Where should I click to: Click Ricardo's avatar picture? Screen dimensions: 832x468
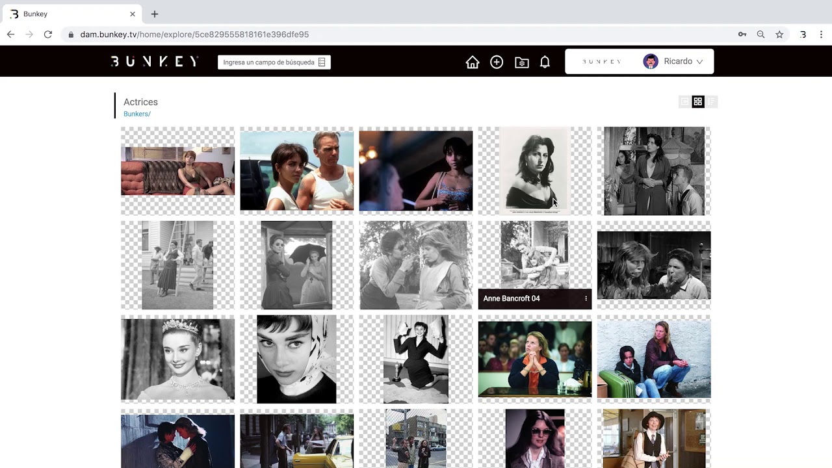(x=650, y=62)
